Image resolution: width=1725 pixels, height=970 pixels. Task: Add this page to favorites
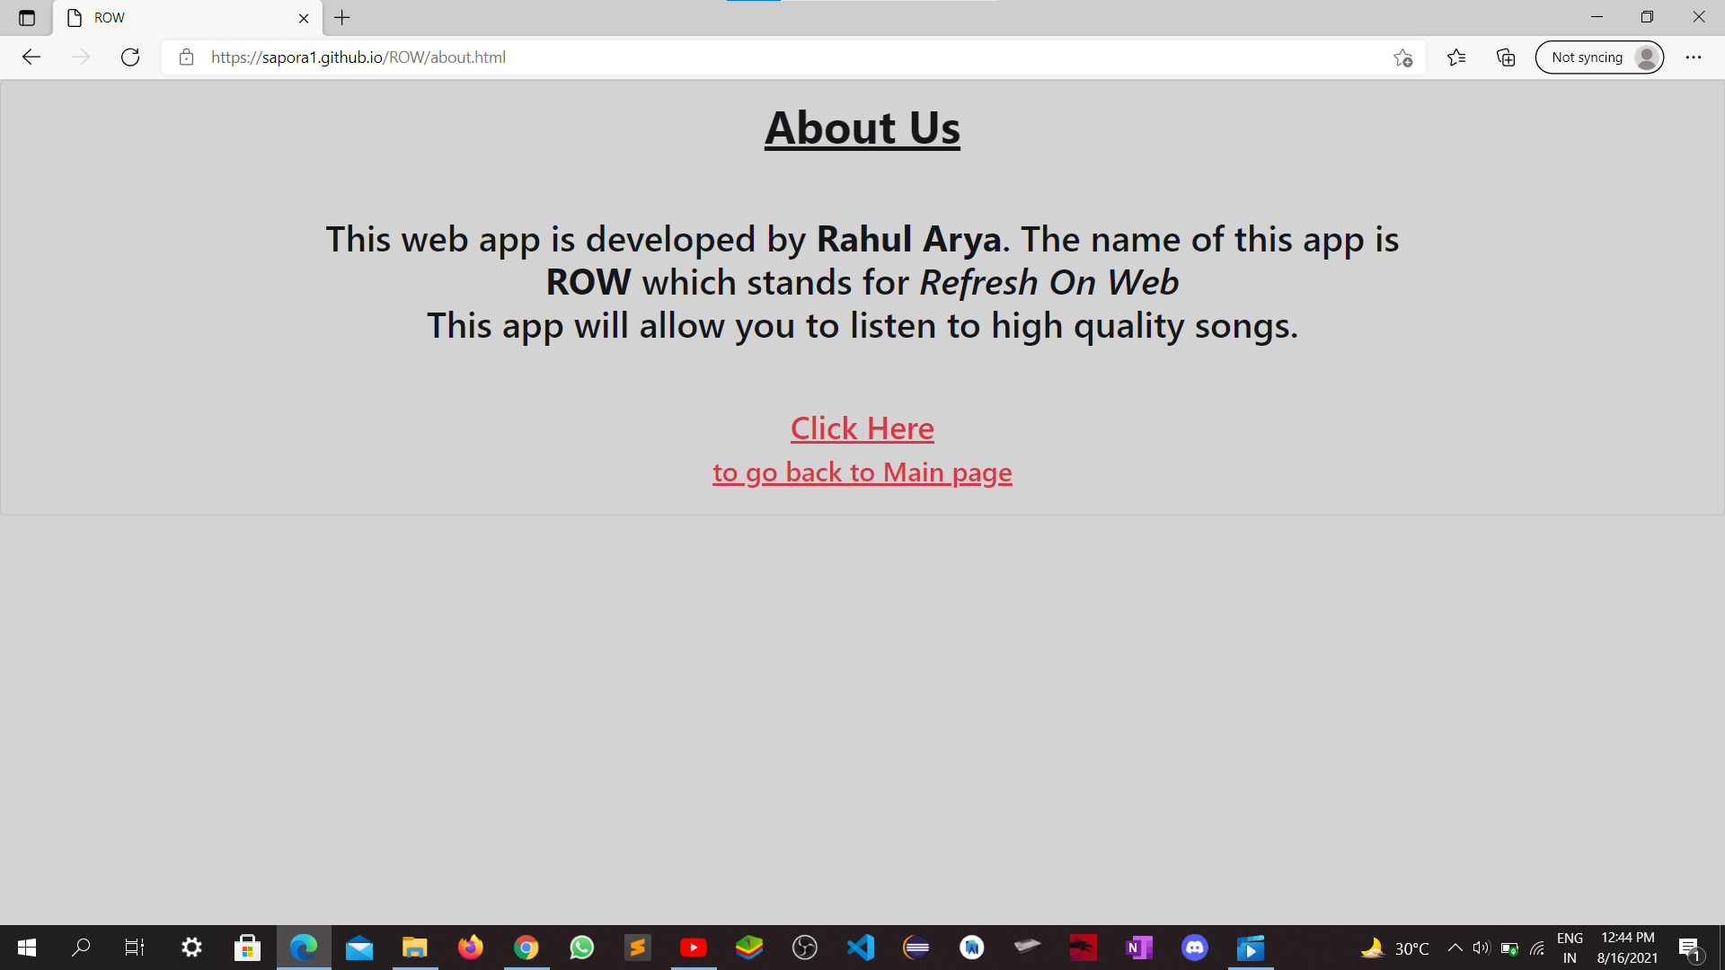click(1402, 57)
